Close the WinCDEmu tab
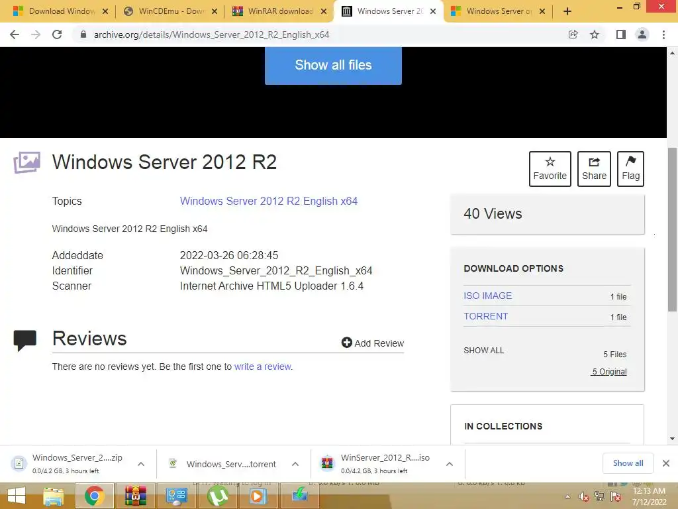Image resolution: width=678 pixels, height=509 pixels. click(215, 12)
